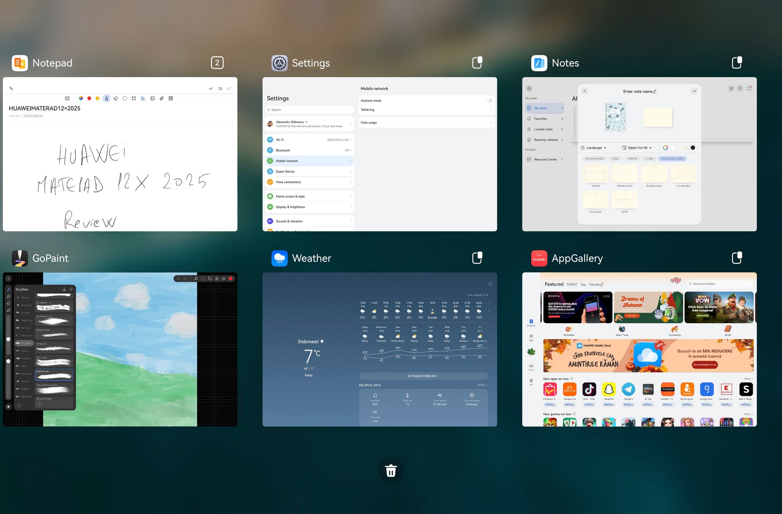Image resolution: width=782 pixels, height=514 pixels.
Task: Toggle the Airplane mode switch
Action: [489, 101]
